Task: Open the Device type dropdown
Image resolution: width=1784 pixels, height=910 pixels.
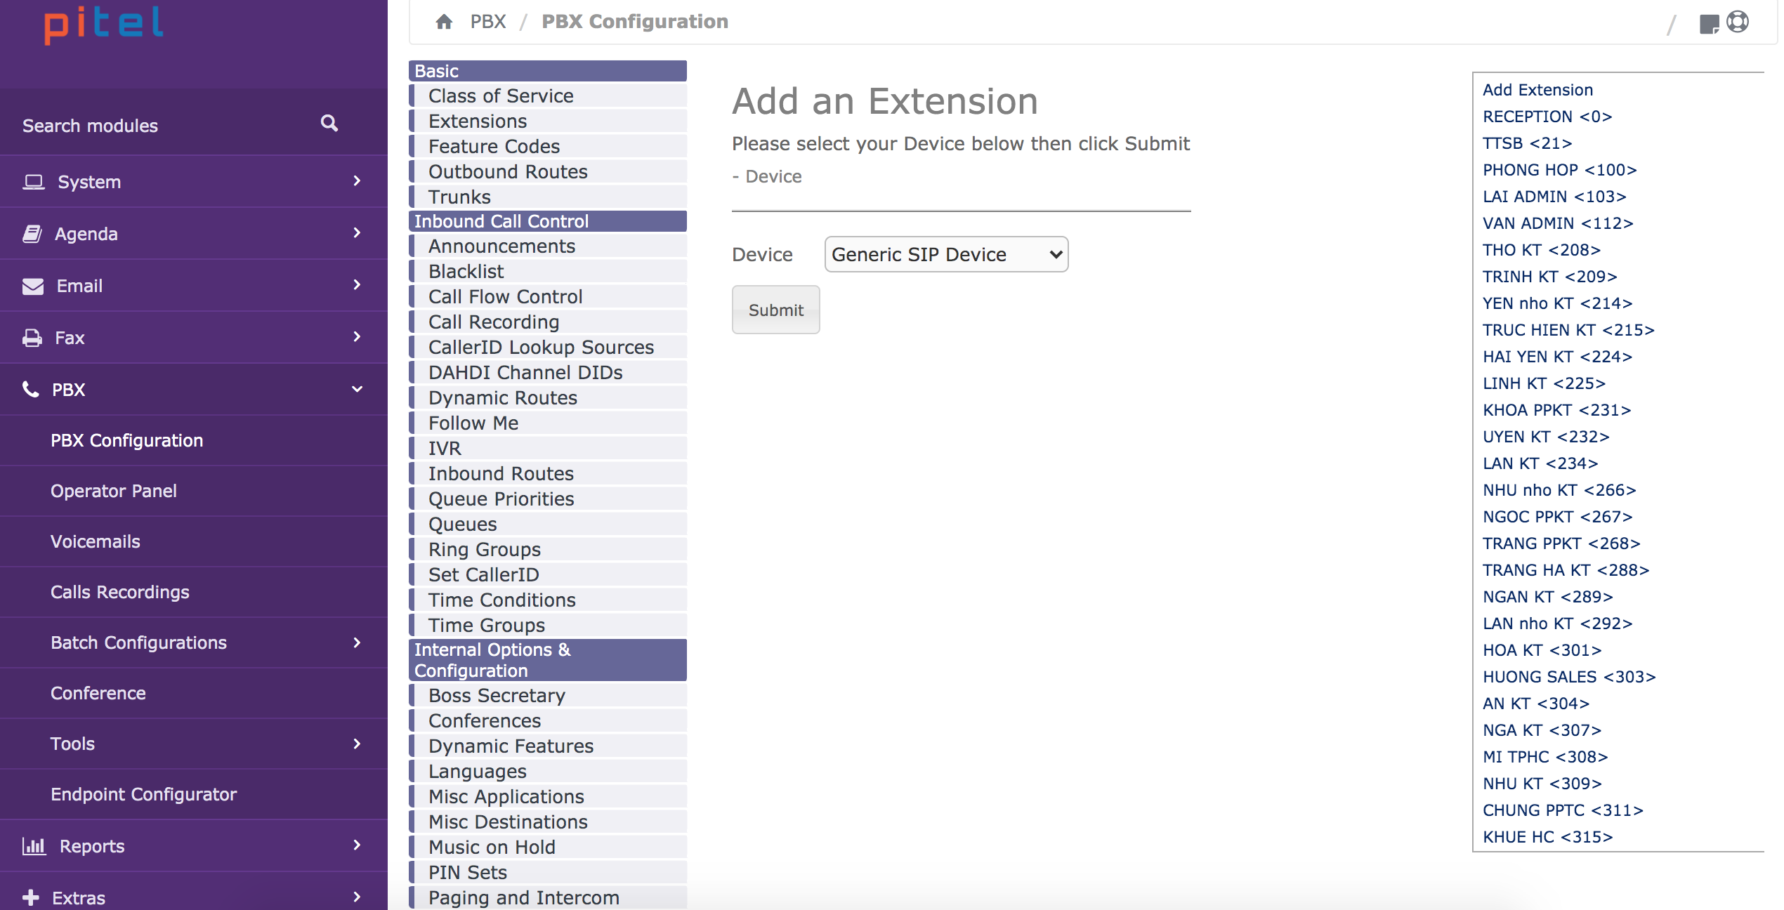Action: (945, 254)
